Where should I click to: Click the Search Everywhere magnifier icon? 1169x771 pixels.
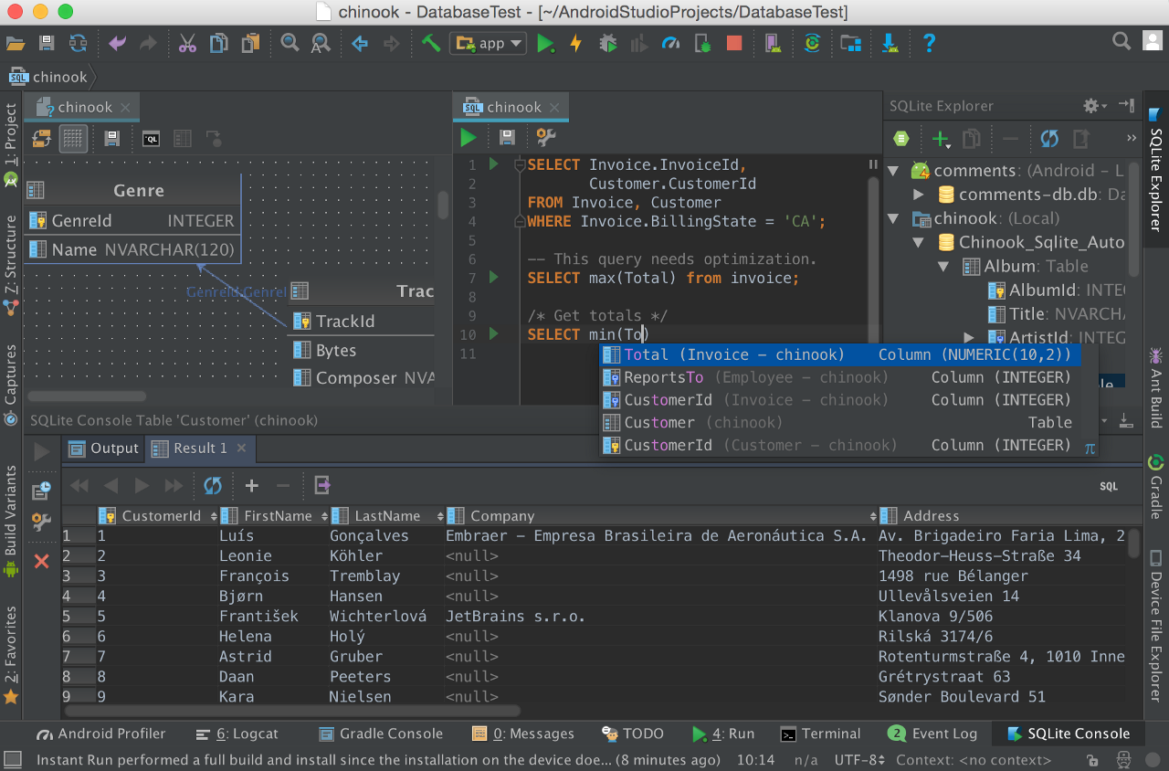[x=1122, y=41]
